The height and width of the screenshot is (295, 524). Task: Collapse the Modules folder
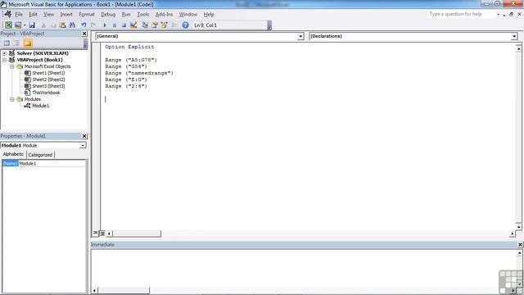pos(12,99)
